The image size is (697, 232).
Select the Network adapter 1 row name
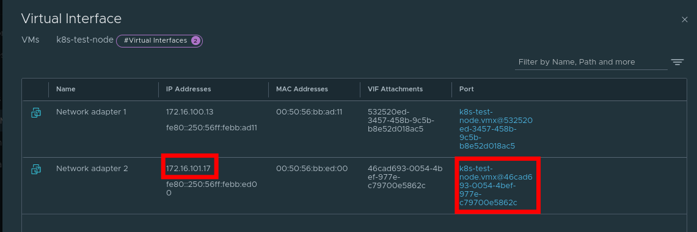point(91,112)
